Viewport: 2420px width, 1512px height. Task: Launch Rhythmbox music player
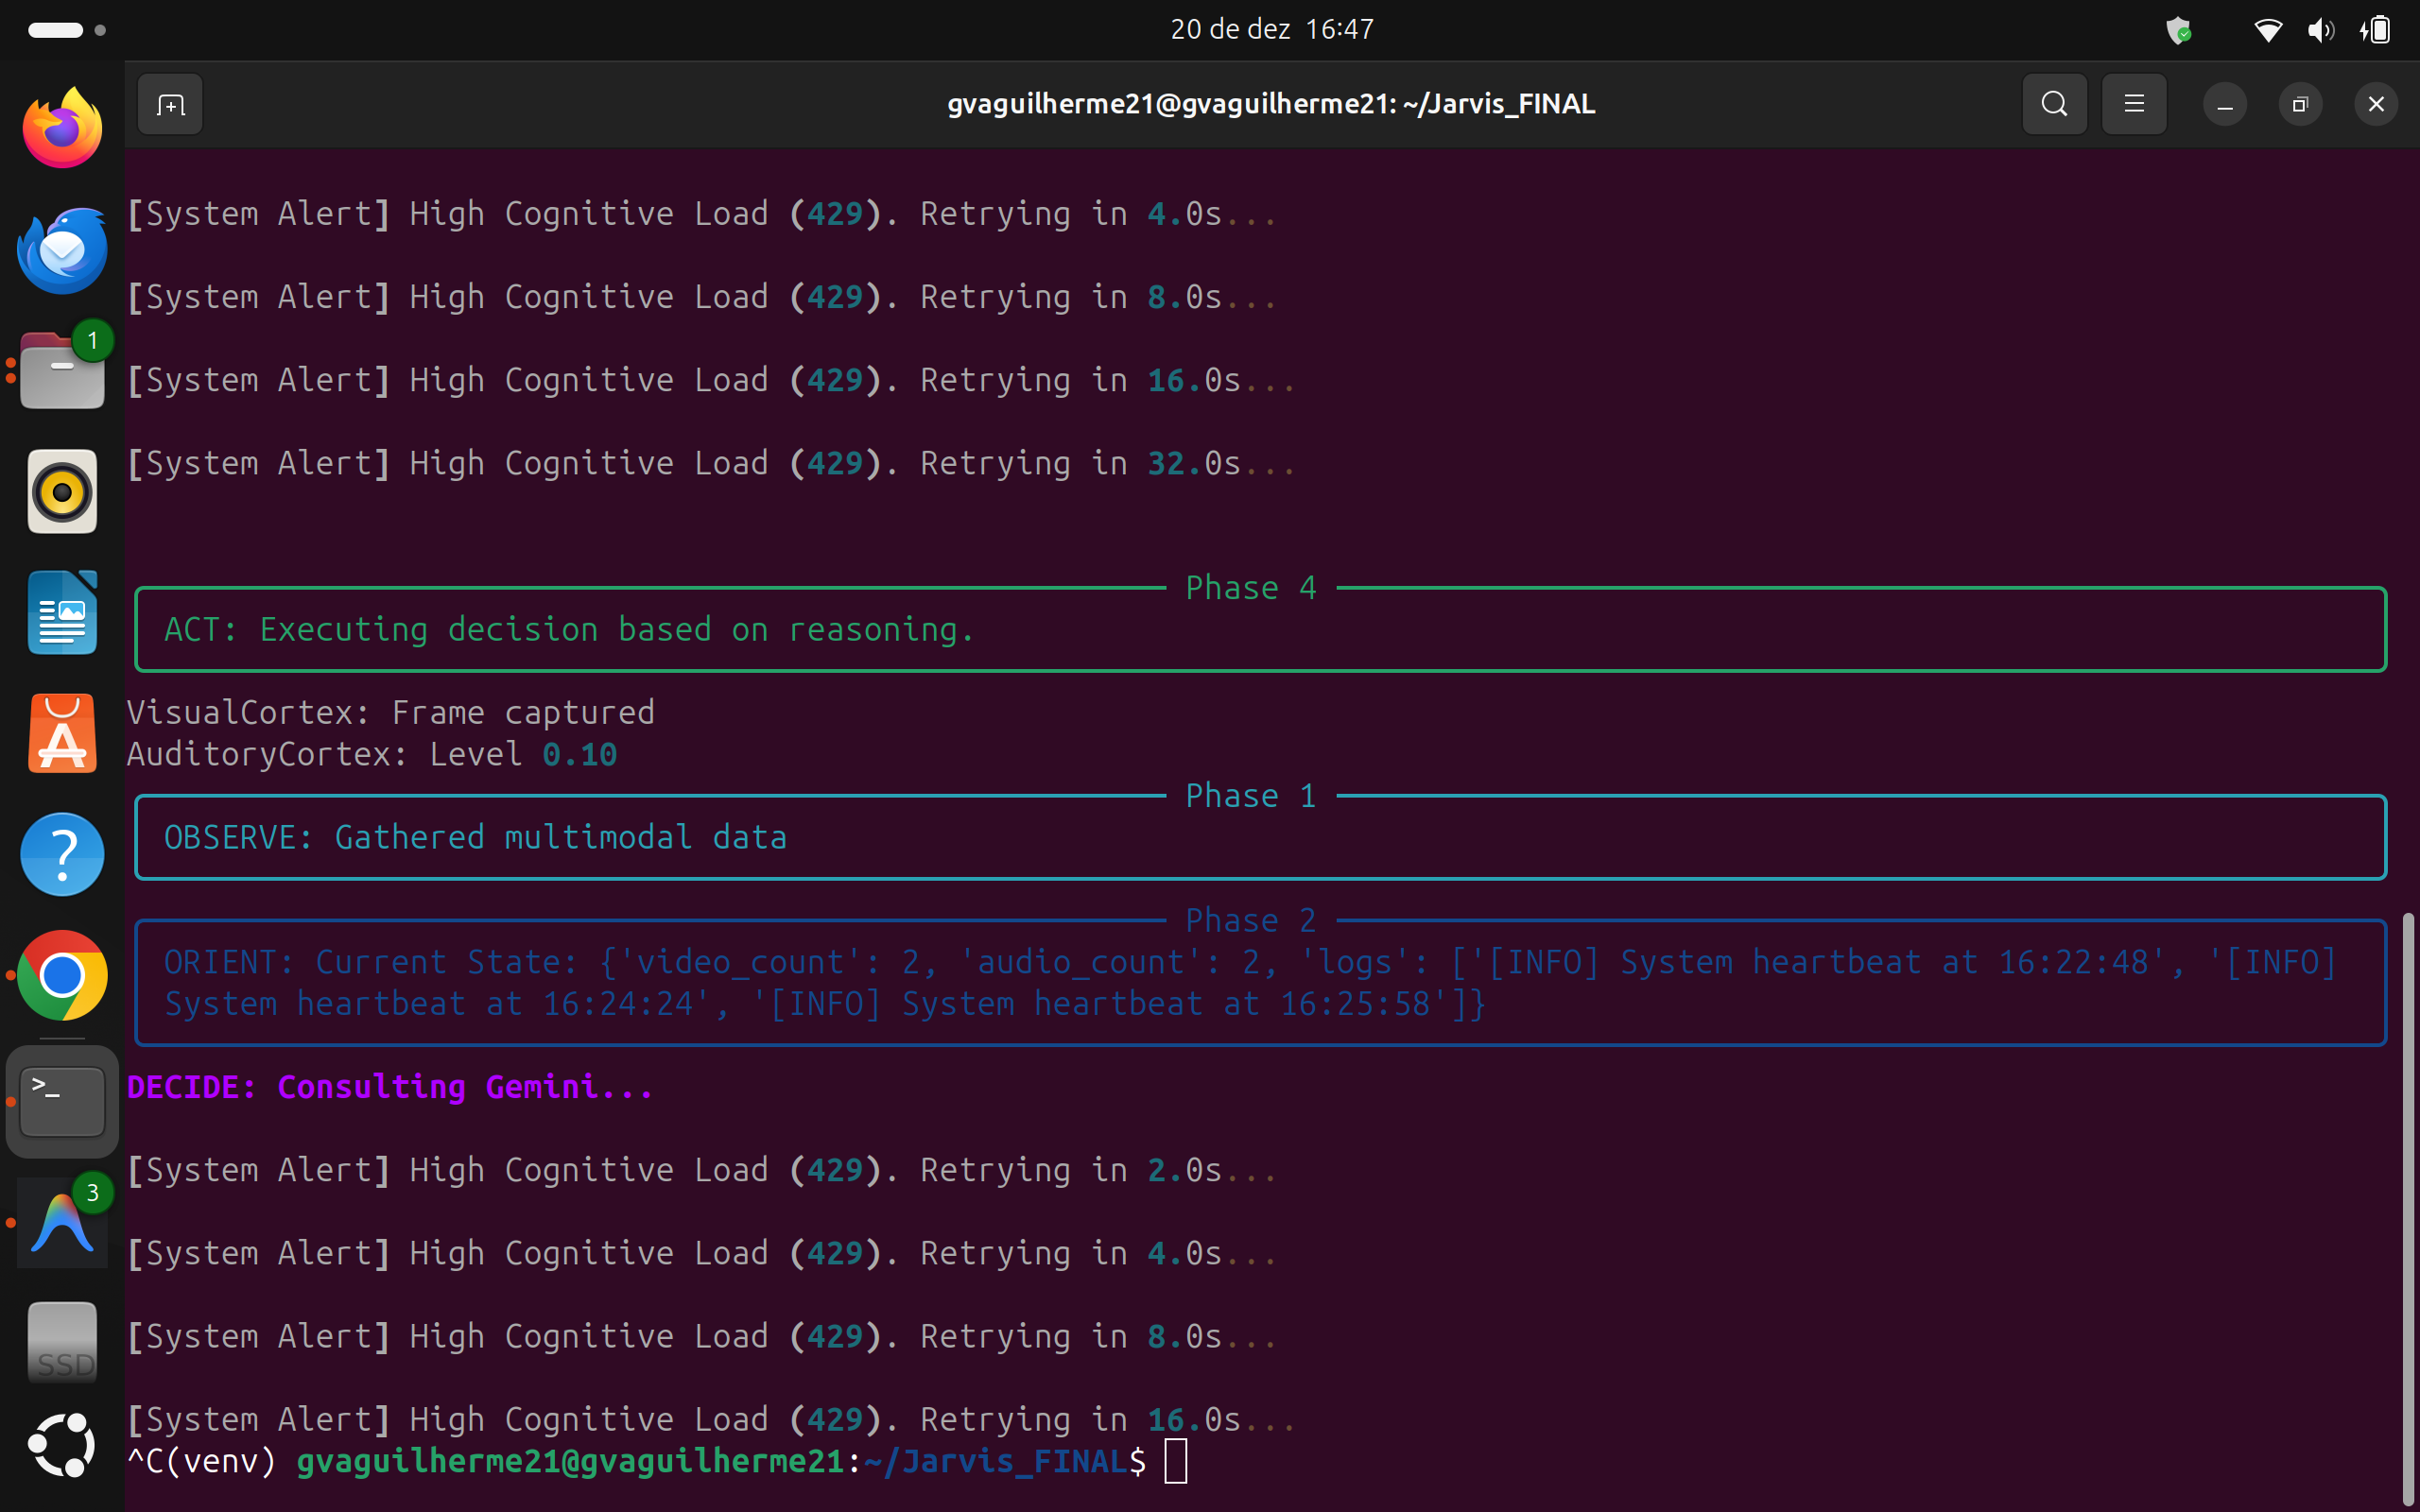coord(62,492)
